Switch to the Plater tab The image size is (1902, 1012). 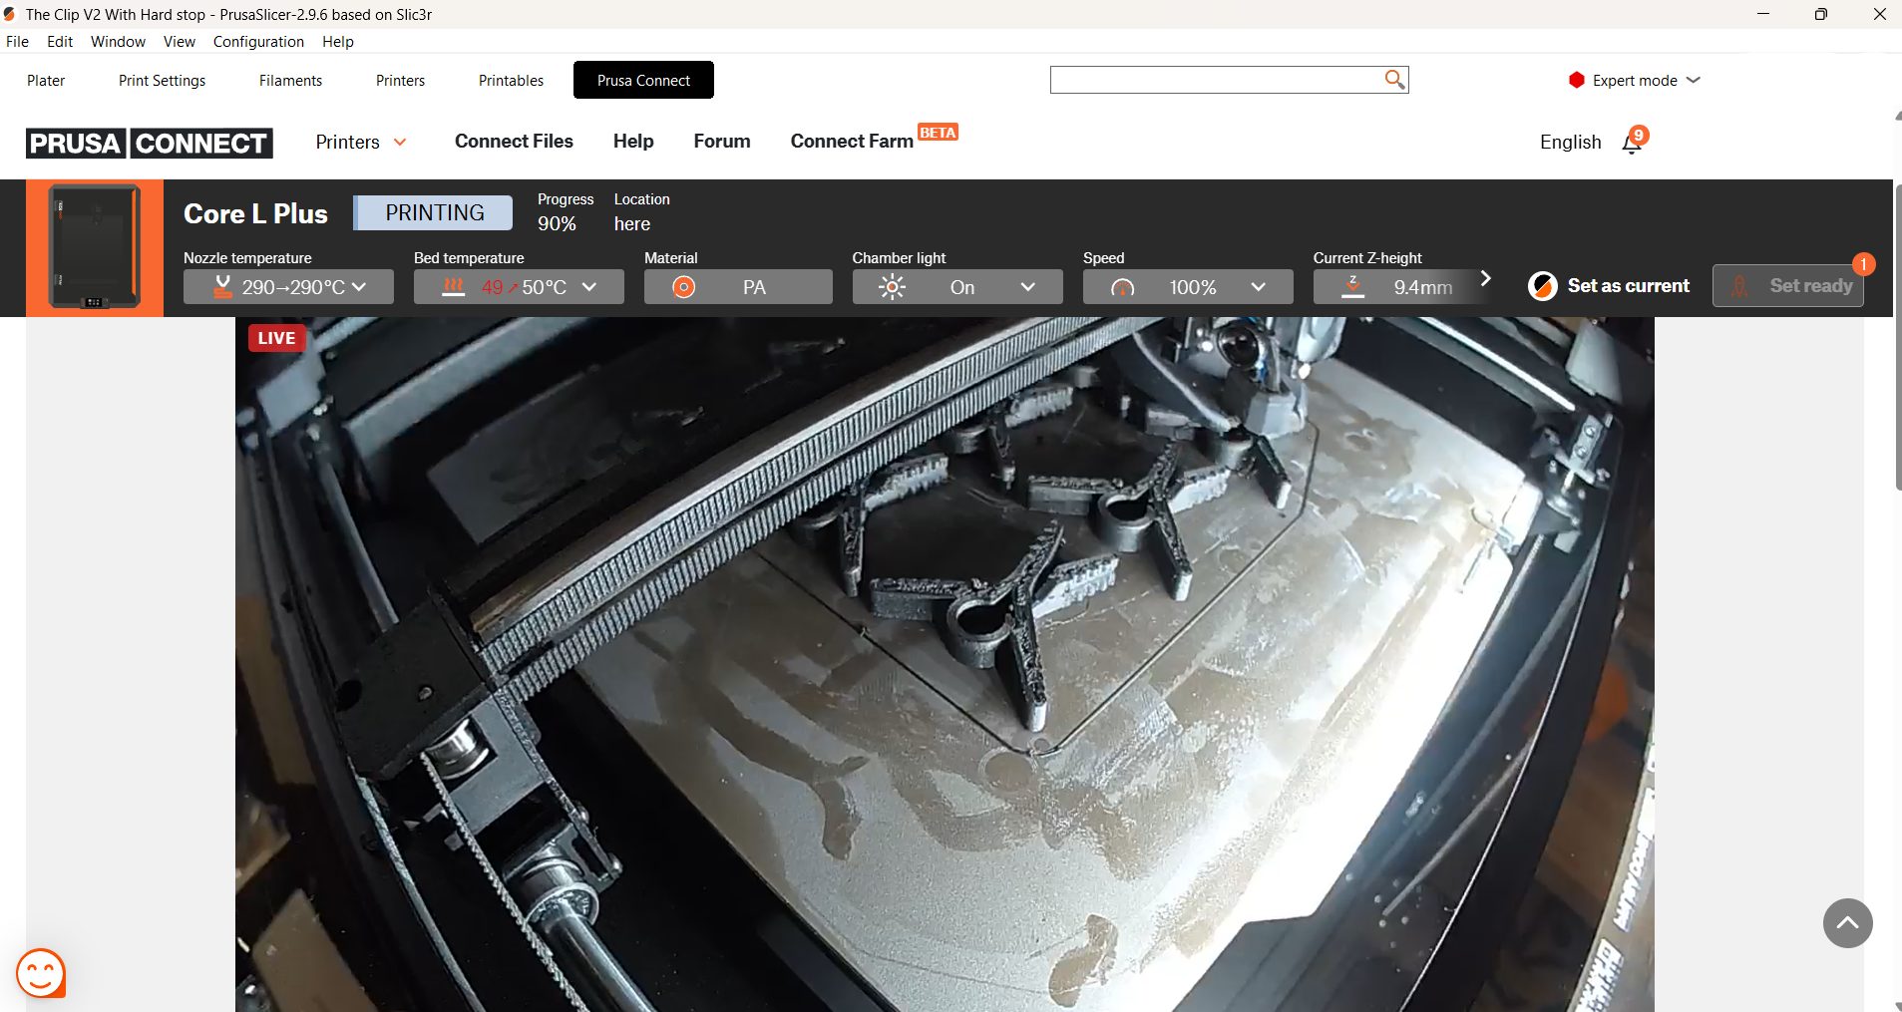[46, 80]
